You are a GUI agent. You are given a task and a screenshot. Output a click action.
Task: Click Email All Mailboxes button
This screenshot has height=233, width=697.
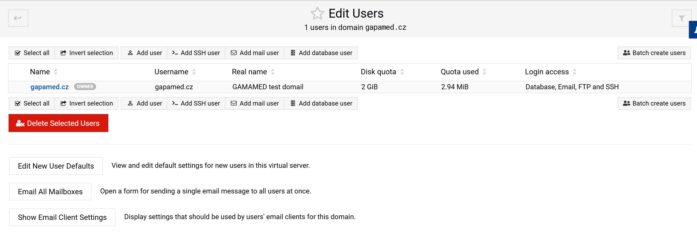[x=50, y=192]
